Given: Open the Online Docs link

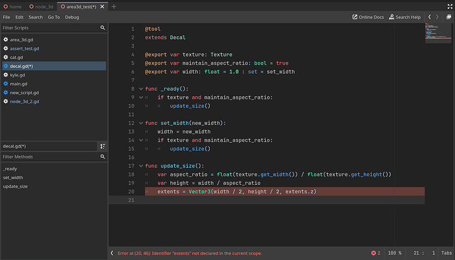Looking at the screenshot, I should [368, 17].
